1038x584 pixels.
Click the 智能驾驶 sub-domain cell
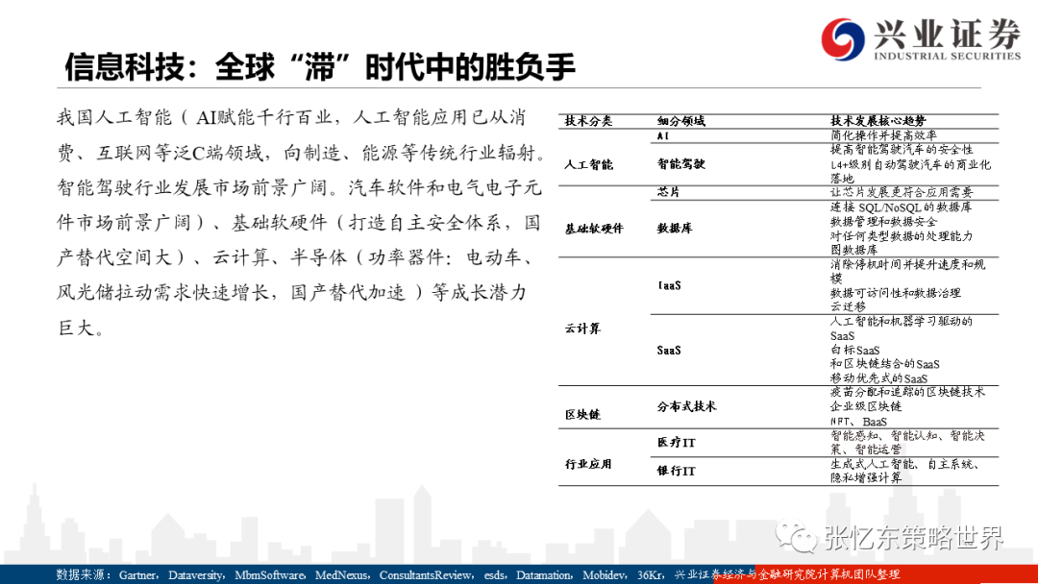click(680, 164)
